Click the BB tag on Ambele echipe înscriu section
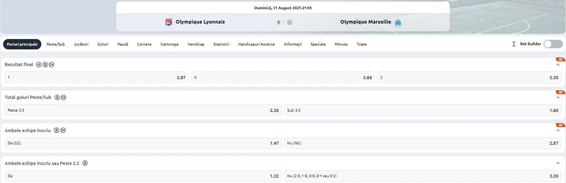This screenshot has height=183, width=566. tap(560, 125)
